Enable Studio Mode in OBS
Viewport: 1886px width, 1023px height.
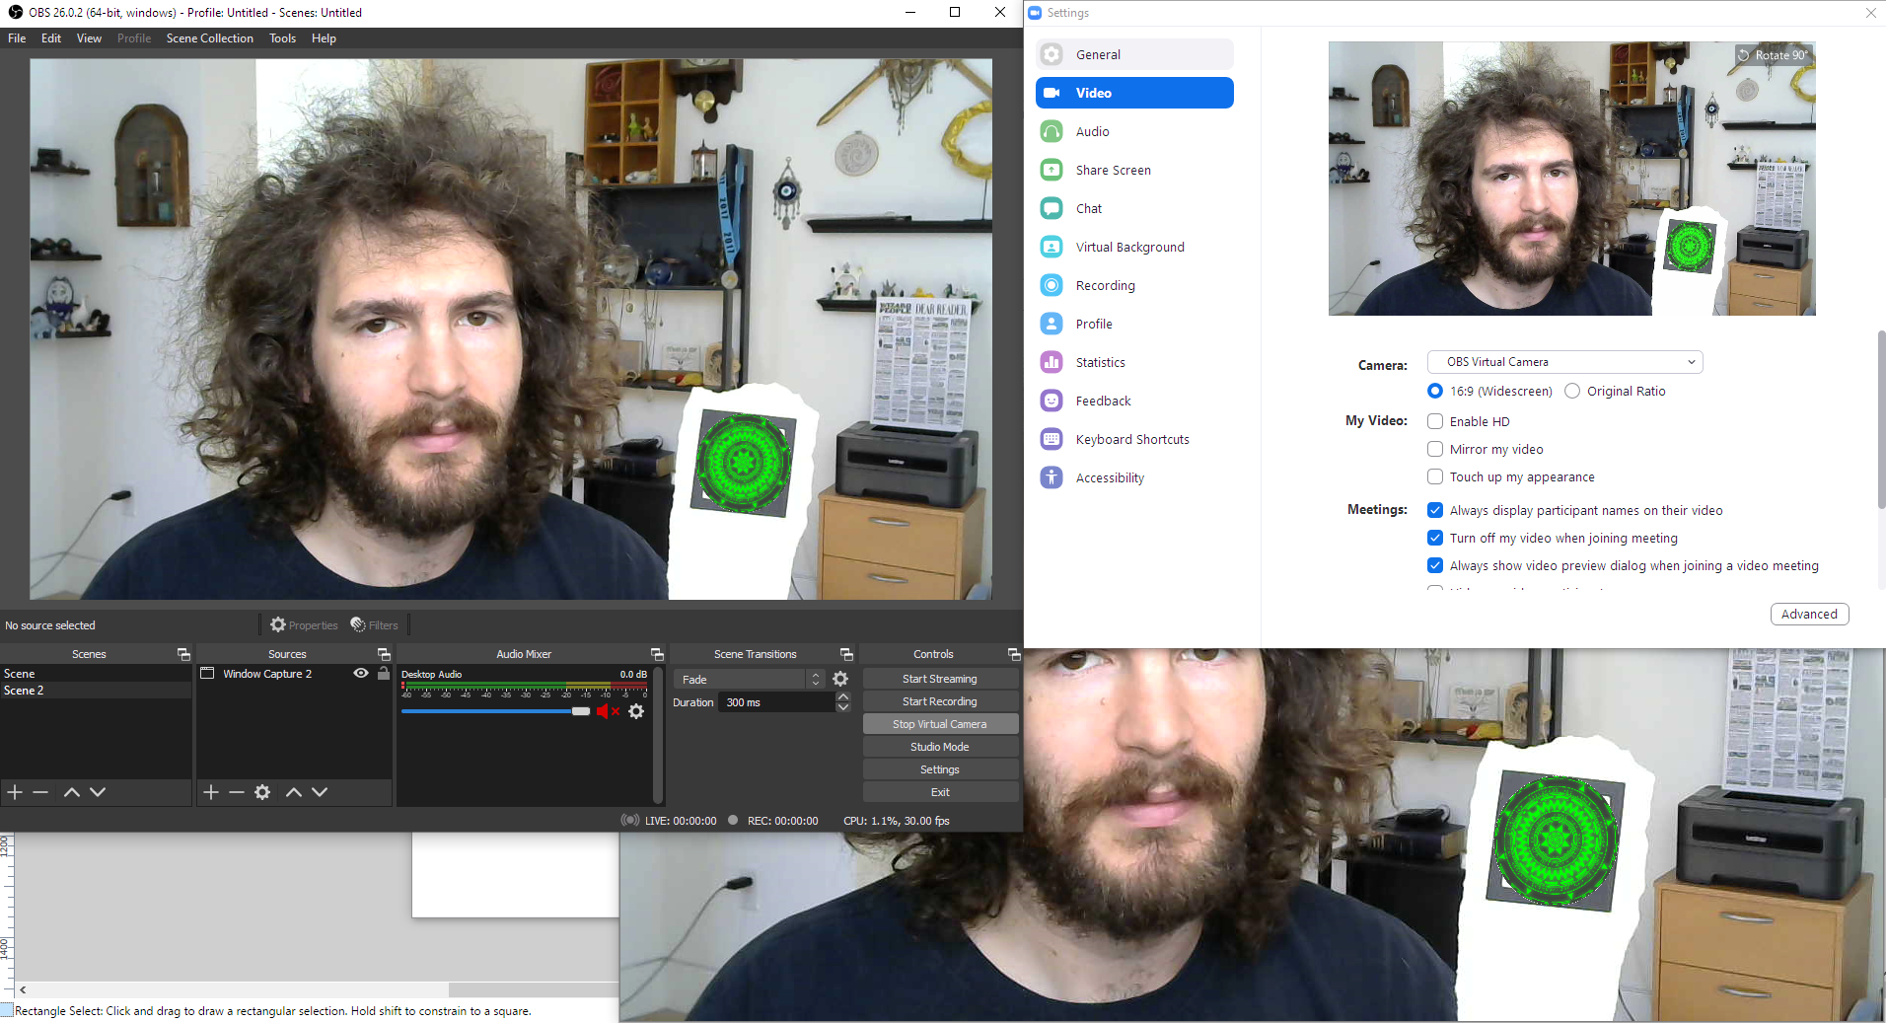click(x=940, y=747)
